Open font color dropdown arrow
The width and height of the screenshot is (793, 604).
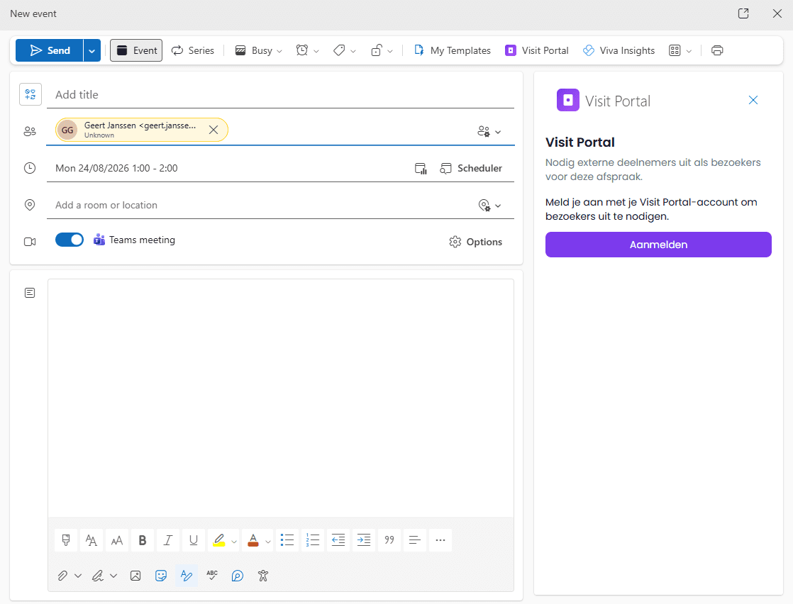[x=268, y=542]
